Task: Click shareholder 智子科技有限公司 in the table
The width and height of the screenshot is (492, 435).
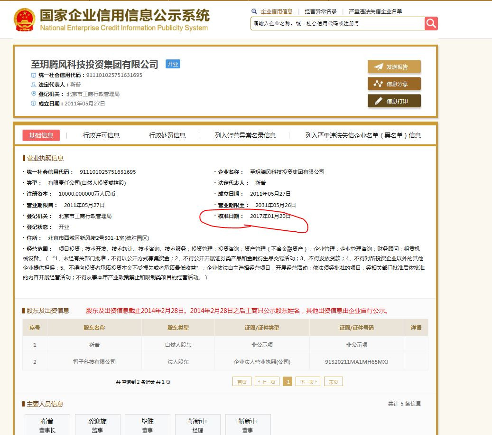Action: coord(94,362)
